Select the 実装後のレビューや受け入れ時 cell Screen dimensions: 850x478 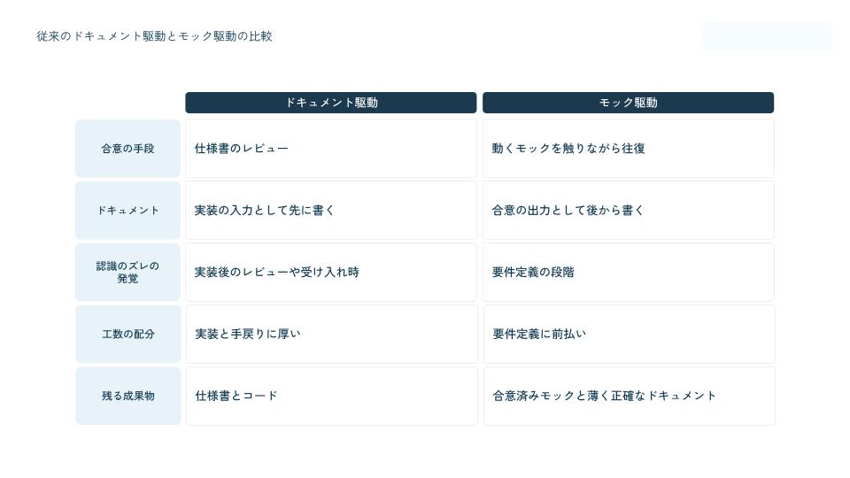[x=330, y=272]
